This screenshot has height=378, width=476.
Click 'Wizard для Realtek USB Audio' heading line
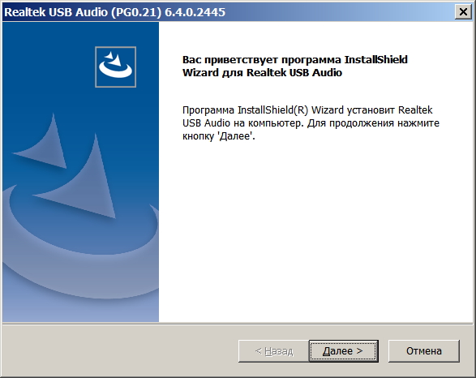click(x=262, y=73)
